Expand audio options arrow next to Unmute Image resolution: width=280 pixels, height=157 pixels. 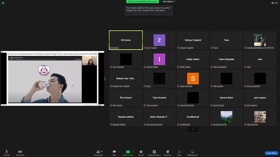11,152
